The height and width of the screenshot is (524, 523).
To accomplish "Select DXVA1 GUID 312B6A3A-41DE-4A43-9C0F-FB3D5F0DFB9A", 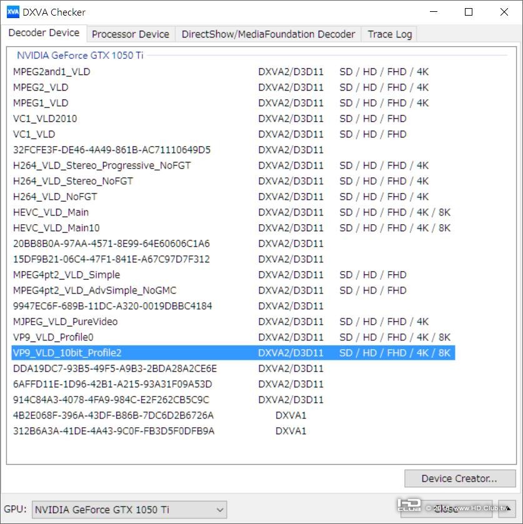I will [233, 431].
